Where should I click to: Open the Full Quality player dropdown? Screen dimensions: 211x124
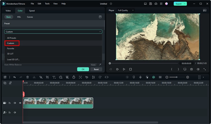(x=125, y=10)
